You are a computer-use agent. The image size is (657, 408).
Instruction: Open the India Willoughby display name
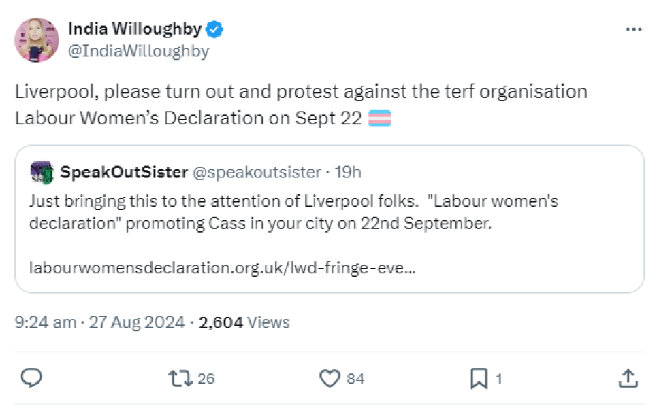[135, 29]
